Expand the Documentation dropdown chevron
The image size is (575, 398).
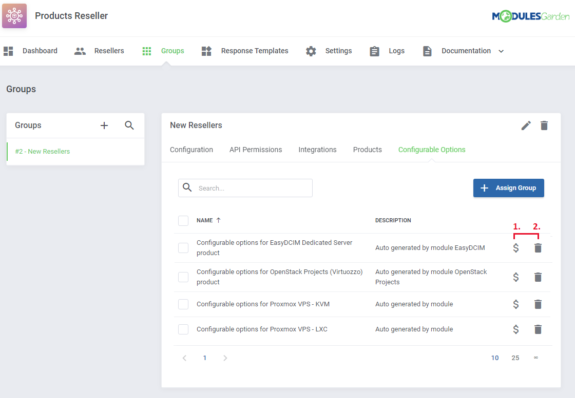(501, 51)
